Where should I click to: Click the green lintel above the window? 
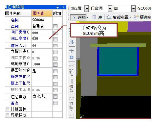coord(118,45)
